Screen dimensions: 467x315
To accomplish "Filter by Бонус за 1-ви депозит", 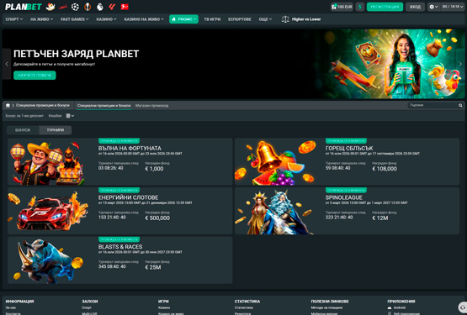I will (24, 116).
